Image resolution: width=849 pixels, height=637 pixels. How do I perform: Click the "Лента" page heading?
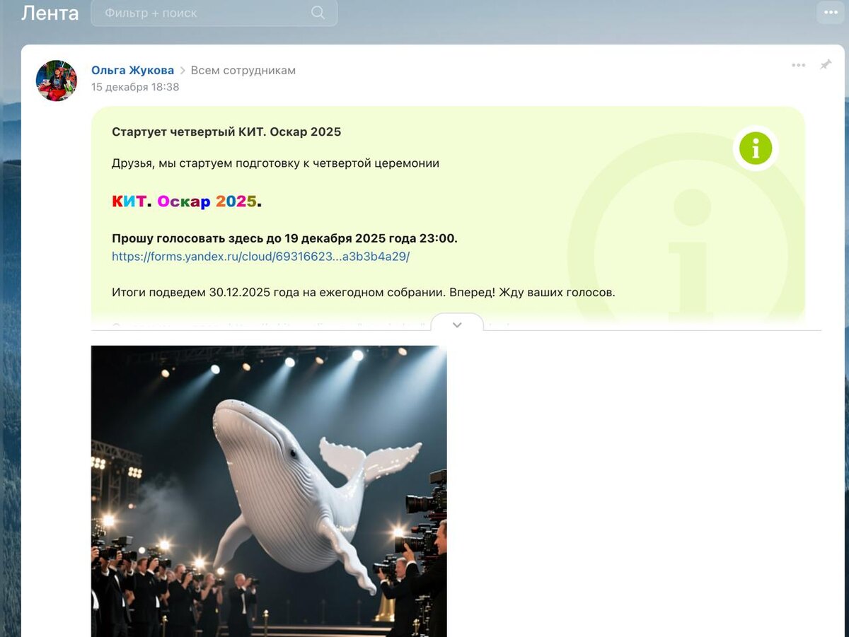tap(50, 13)
